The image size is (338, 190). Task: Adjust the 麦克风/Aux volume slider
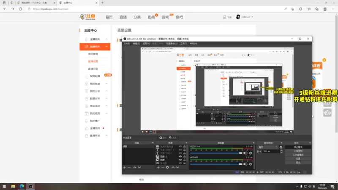[x=216, y=153]
